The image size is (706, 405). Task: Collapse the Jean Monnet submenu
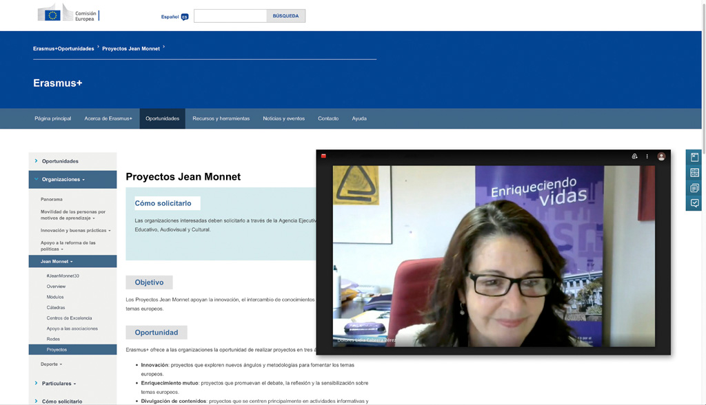tap(56, 261)
